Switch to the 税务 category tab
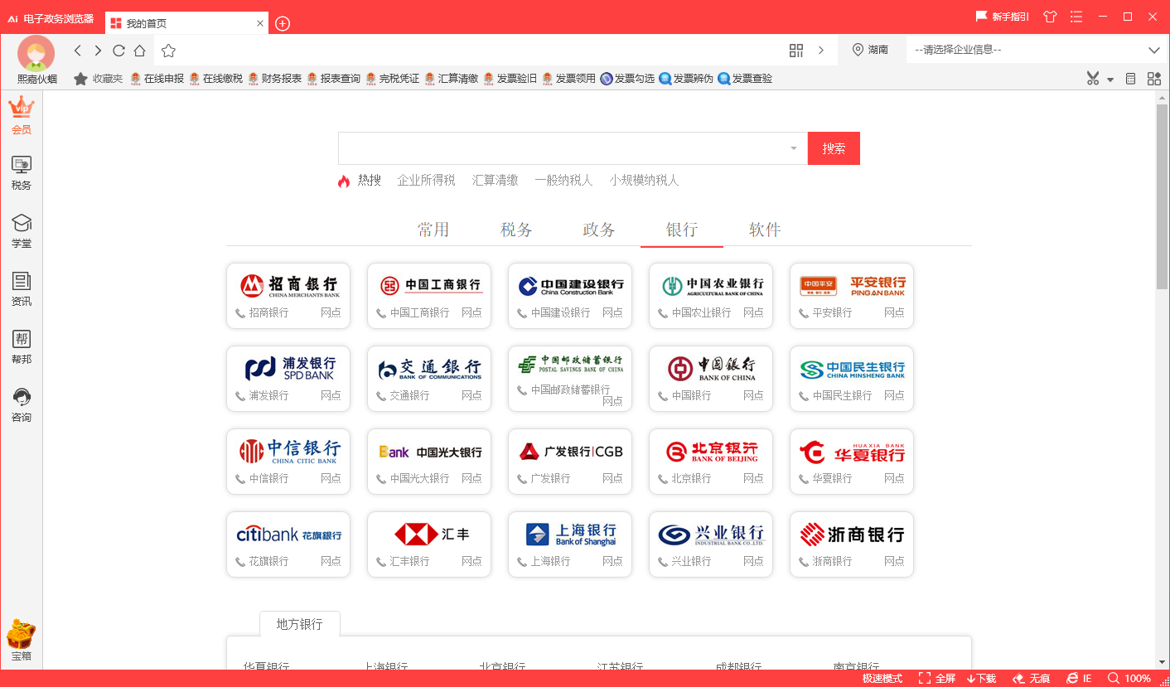This screenshot has height=687, width=1170. coord(516,230)
